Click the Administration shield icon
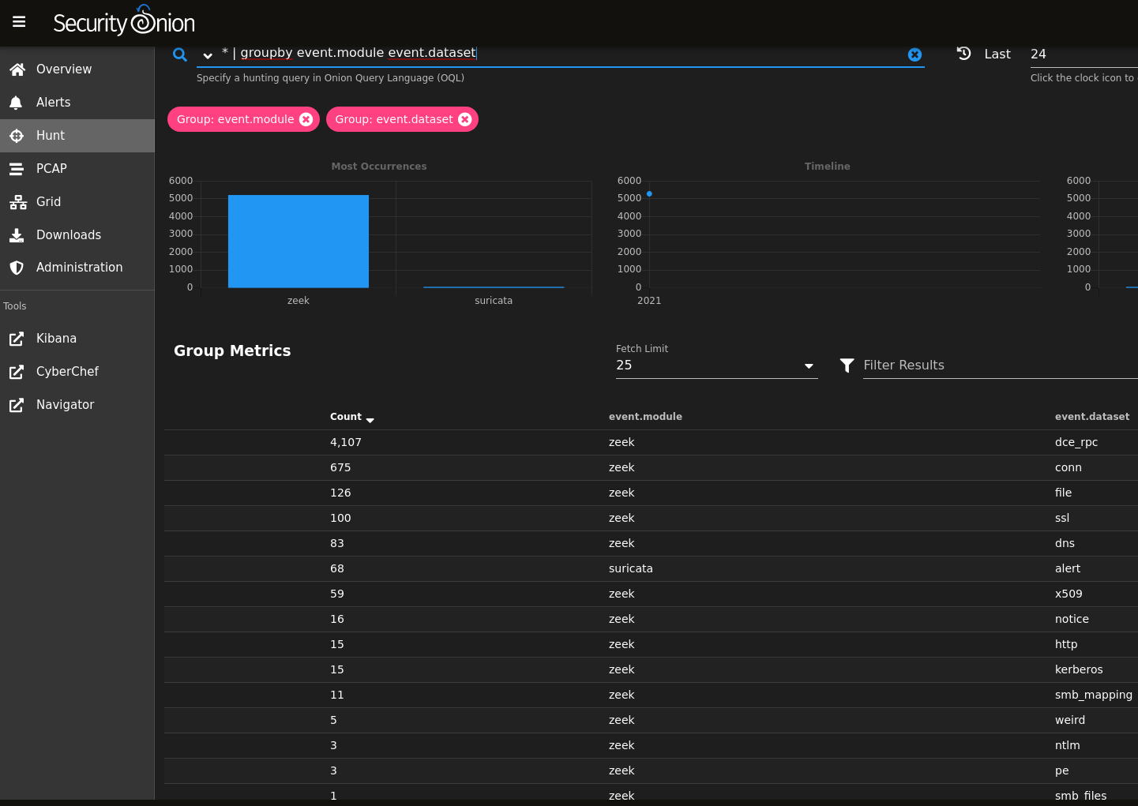 [17, 268]
